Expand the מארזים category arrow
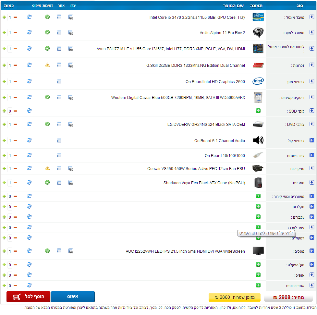This screenshot has height=315, width=317. (x=312, y=183)
